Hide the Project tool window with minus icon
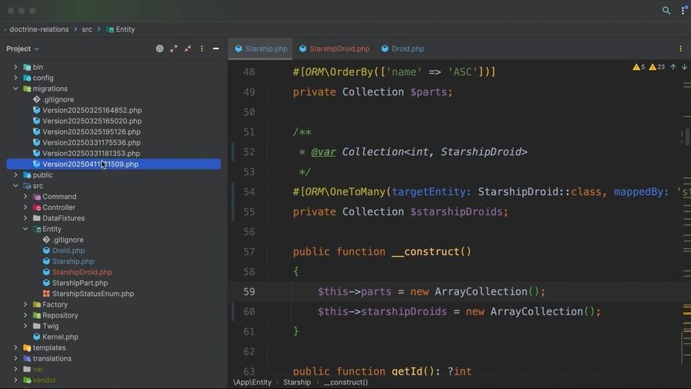 tap(216, 48)
